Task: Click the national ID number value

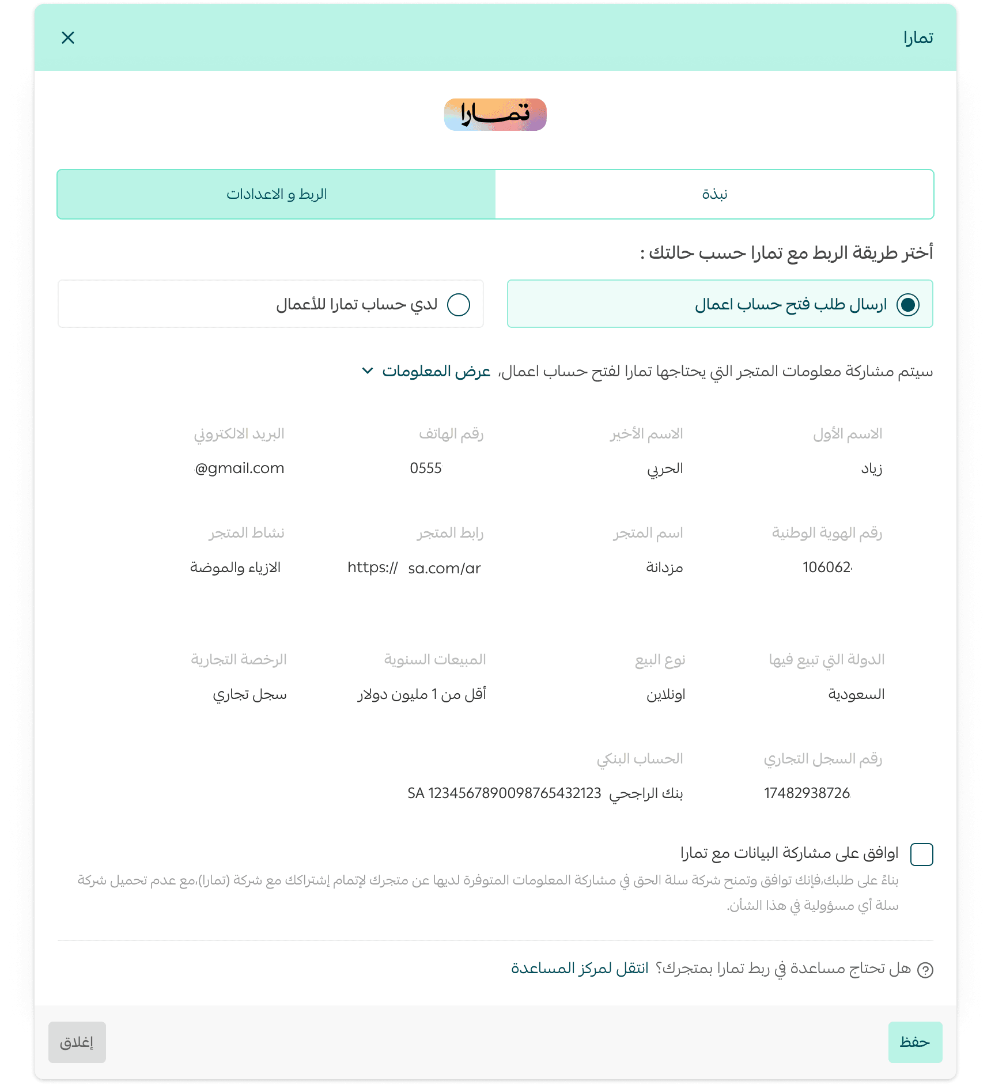Action: pyautogui.click(x=827, y=568)
